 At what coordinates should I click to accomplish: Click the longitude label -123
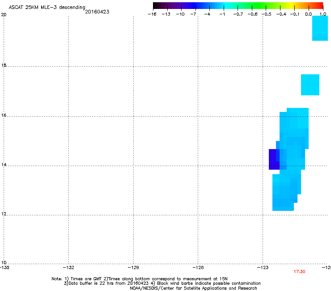(x=263, y=268)
